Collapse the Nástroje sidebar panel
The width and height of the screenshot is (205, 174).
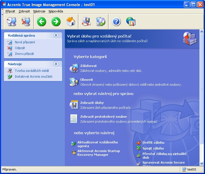click(56, 64)
